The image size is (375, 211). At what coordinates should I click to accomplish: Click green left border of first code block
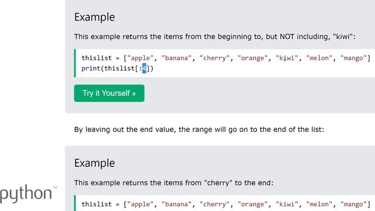point(75,63)
